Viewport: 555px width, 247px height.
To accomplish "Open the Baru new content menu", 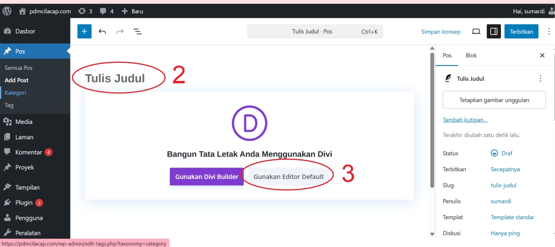I will point(132,11).
